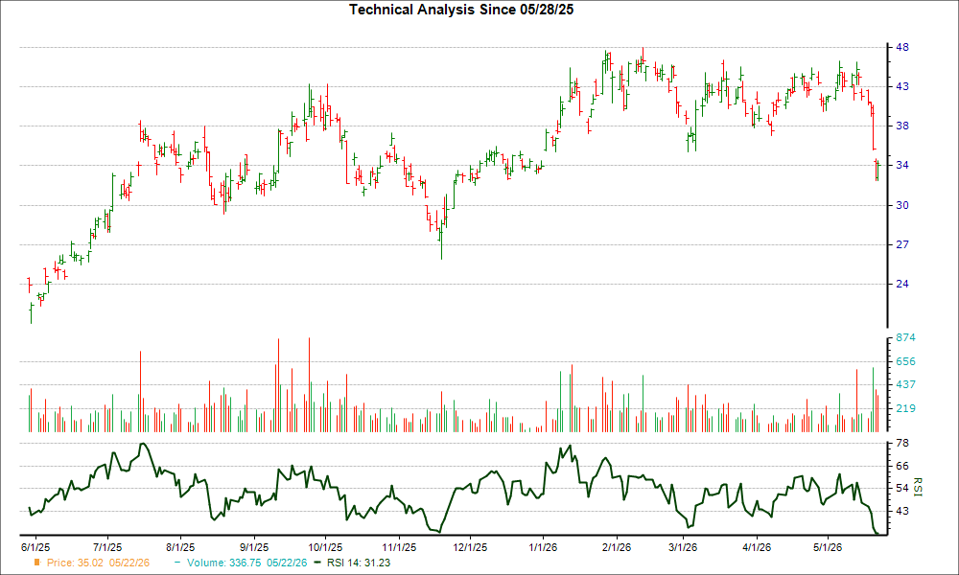The height and width of the screenshot is (575, 959).
Task: Select the 'RSI 14: 31.23' legend text
Action: pos(359,563)
